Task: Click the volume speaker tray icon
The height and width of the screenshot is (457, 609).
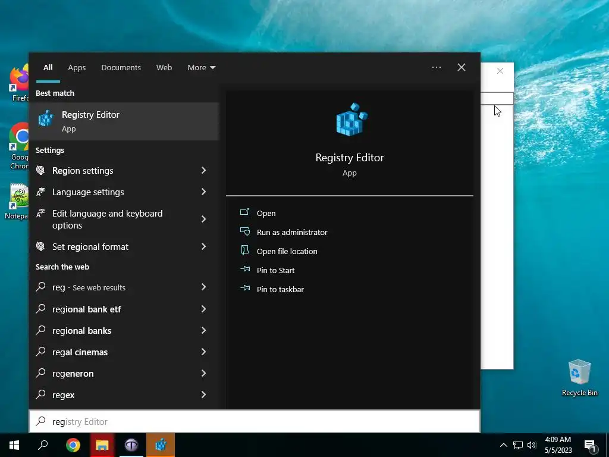Action: [x=532, y=445]
